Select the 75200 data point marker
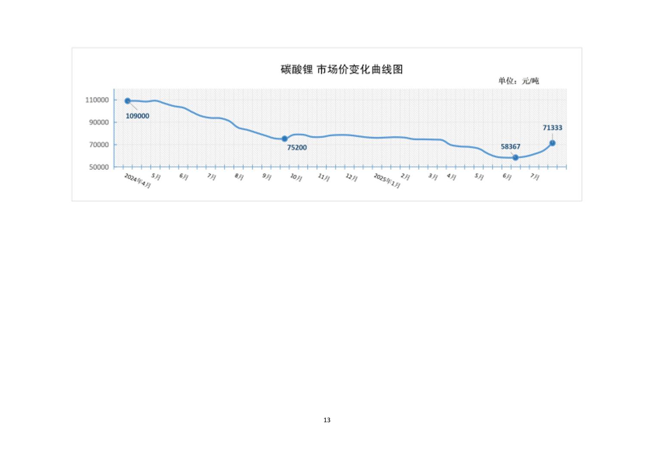 click(x=284, y=139)
